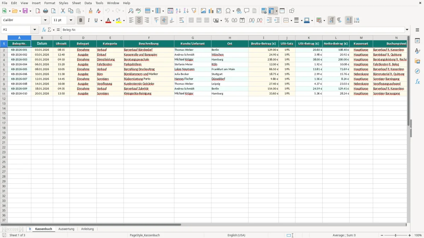Image resolution: width=424 pixels, height=238 pixels.
Task: Open Find and Replace
Action: point(131,11)
